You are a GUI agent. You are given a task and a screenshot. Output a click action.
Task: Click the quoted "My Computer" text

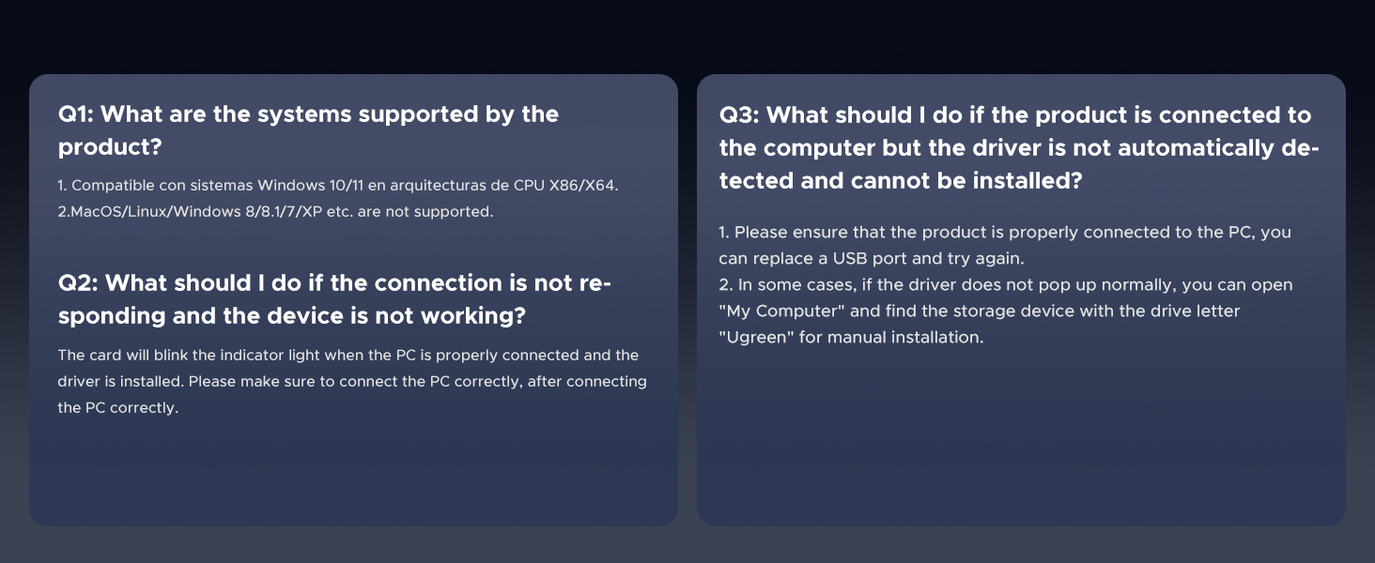(x=779, y=311)
